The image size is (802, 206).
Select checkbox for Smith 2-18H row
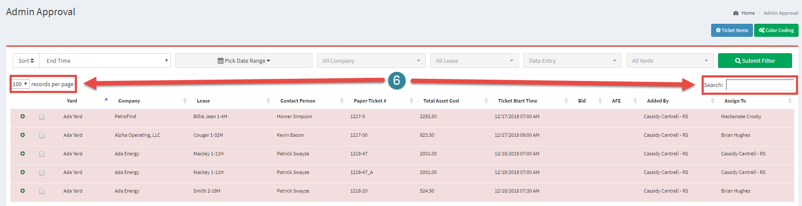42,191
